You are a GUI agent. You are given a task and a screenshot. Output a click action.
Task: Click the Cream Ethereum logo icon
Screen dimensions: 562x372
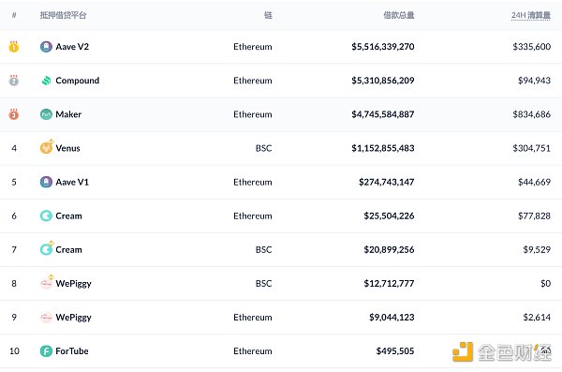[46, 216]
